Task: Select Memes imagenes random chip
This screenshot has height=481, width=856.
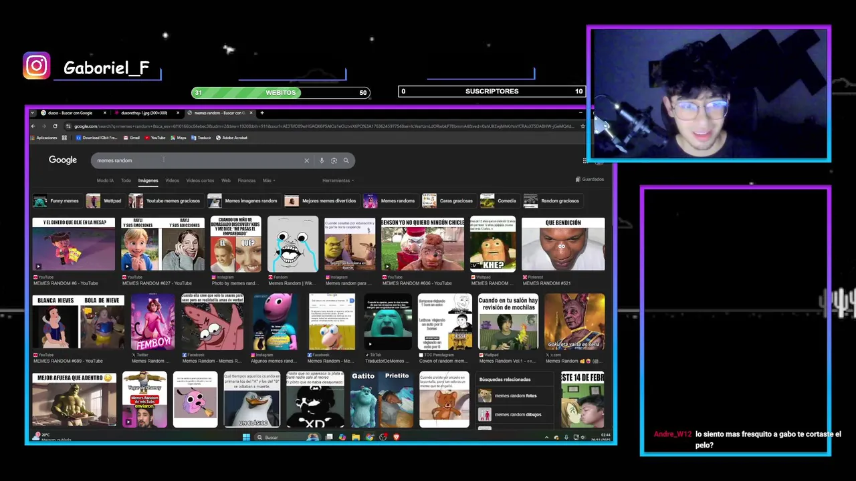Action: 243,200
